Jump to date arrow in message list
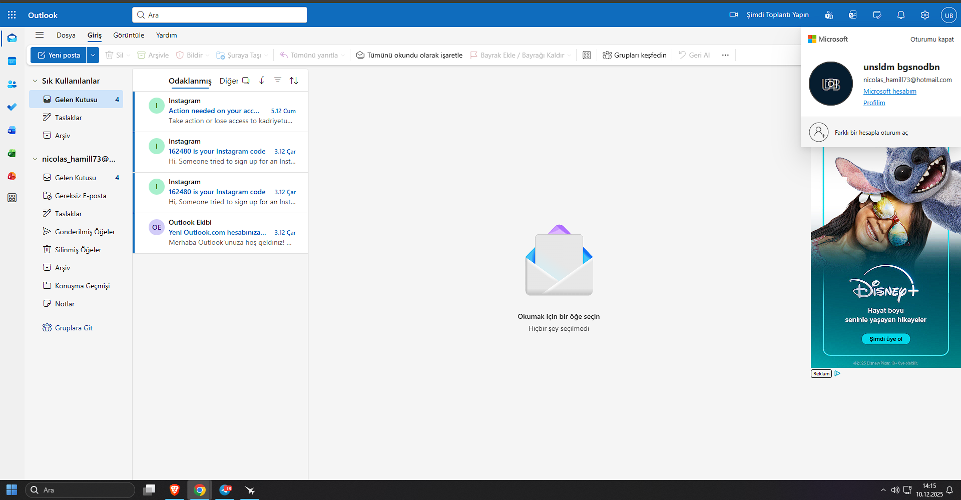 click(x=262, y=81)
